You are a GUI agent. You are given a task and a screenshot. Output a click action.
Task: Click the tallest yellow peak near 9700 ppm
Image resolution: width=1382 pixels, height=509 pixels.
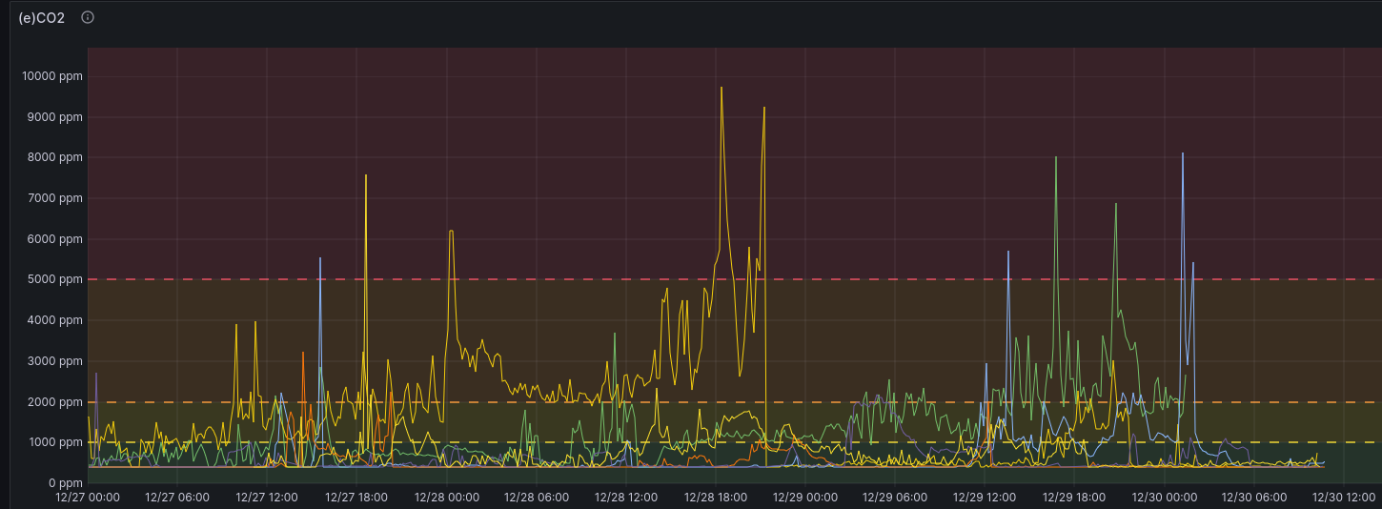pos(721,91)
